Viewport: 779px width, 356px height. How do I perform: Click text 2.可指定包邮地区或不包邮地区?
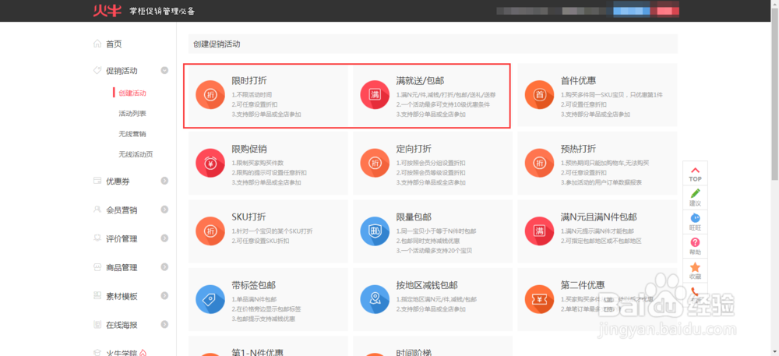[601, 241]
